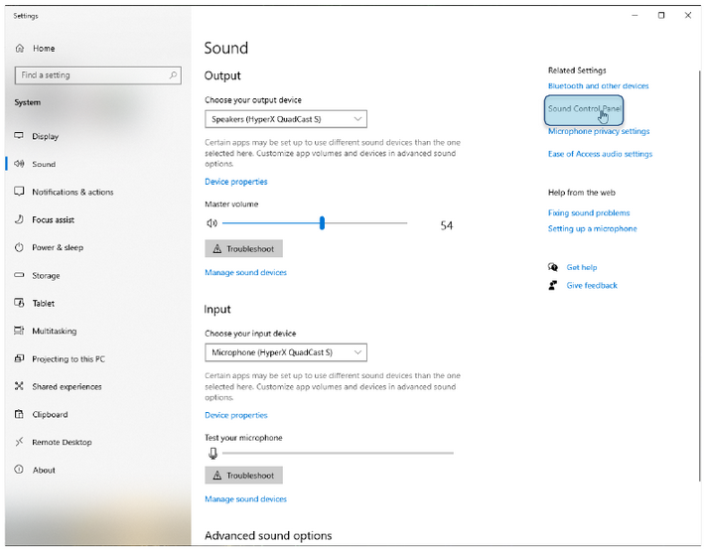The width and height of the screenshot is (708, 550).
Task: Click the Storage drive icon
Action: (20, 275)
